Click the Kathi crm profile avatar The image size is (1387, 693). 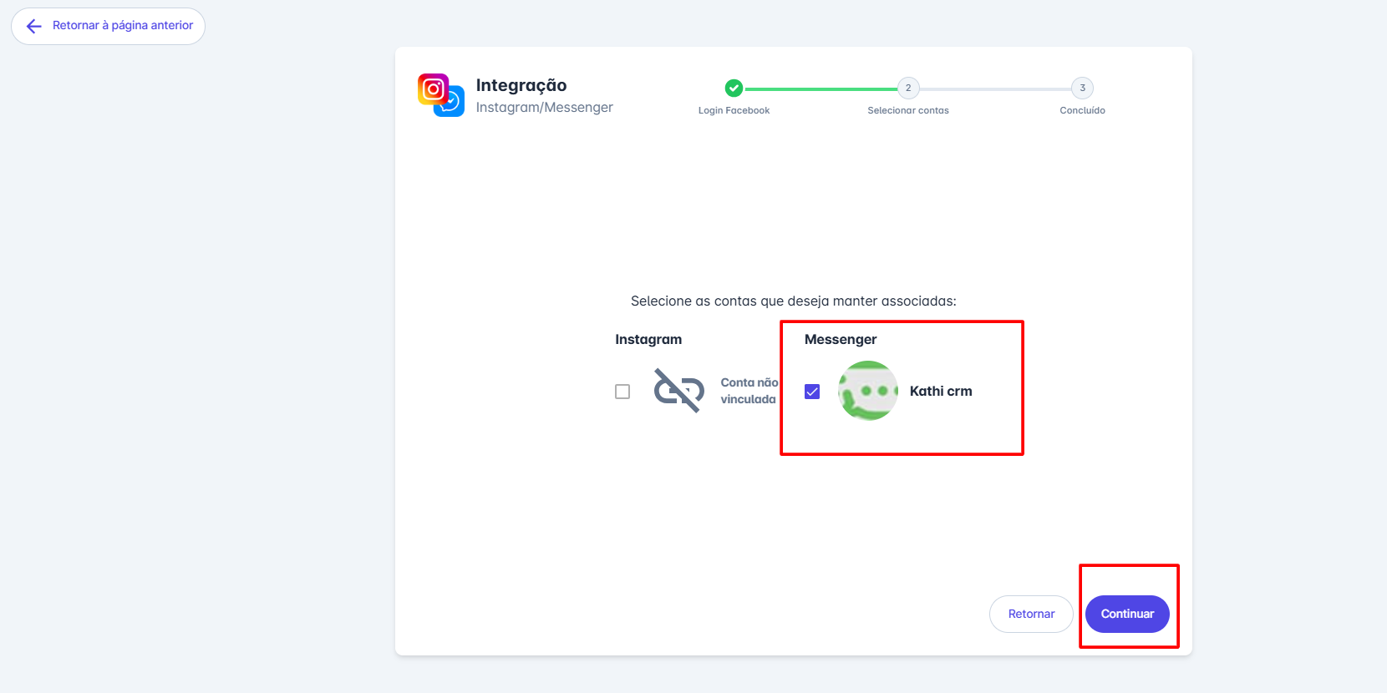pyautogui.click(x=868, y=391)
